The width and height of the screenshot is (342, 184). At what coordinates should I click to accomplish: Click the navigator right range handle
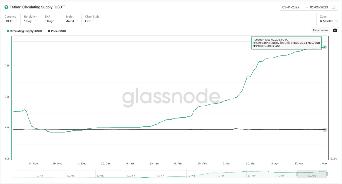[x=327, y=174]
